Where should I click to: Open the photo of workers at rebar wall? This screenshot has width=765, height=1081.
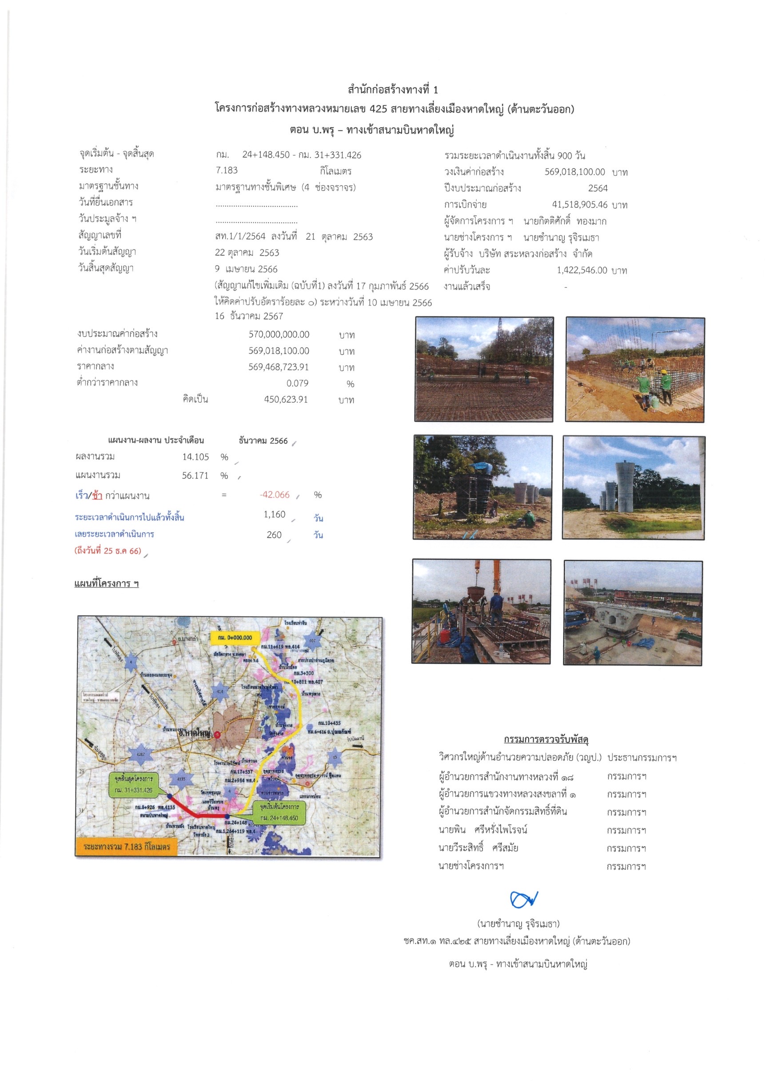(x=635, y=370)
